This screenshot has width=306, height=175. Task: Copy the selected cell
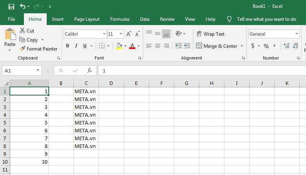coord(29,40)
